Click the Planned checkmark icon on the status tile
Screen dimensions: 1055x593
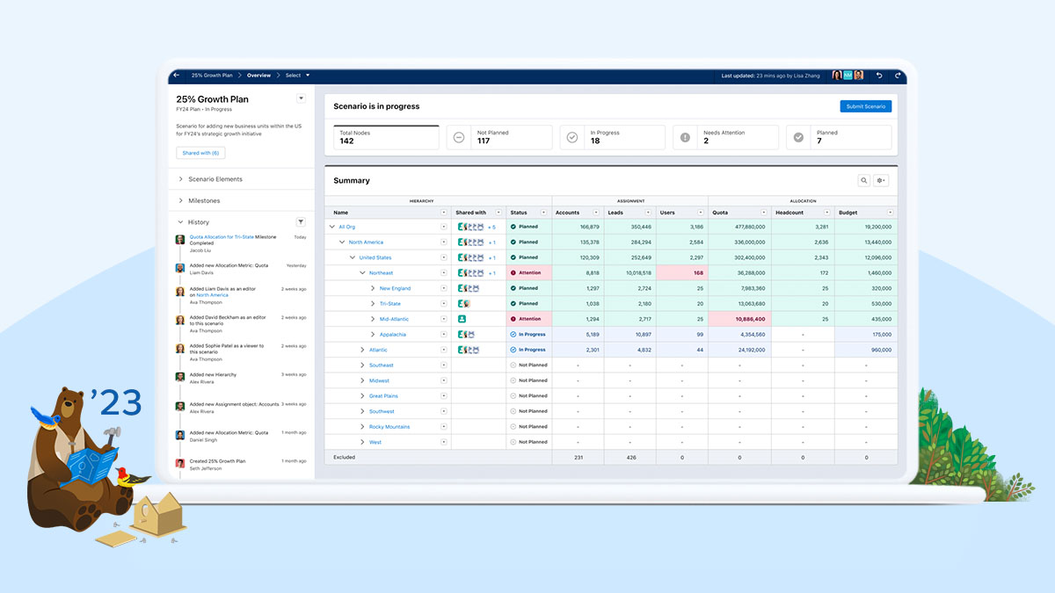tap(797, 136)
